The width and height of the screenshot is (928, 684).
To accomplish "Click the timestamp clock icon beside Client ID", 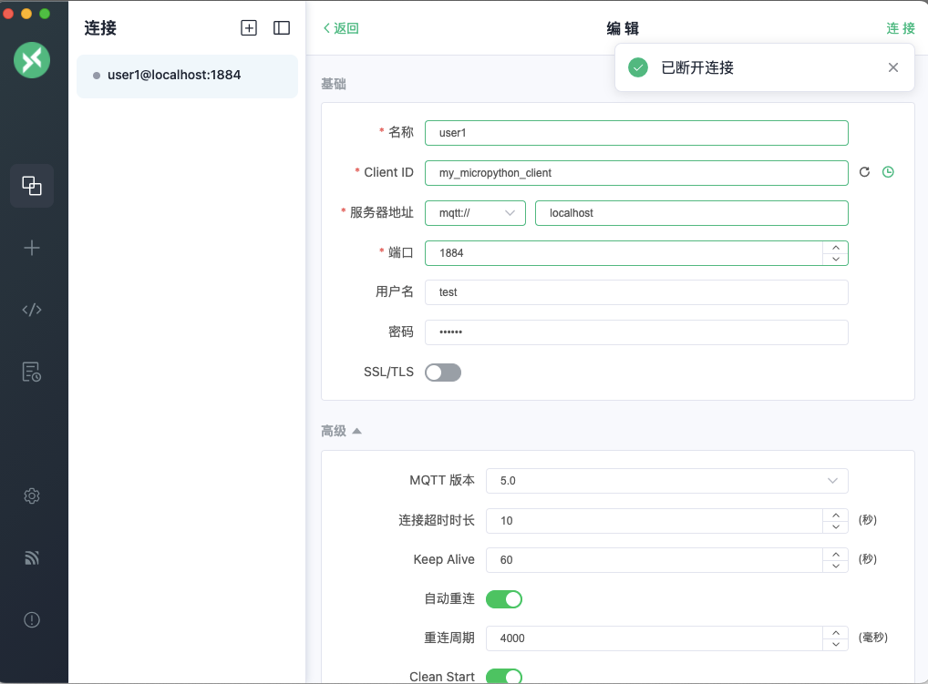I will click(x=889, y=172).
